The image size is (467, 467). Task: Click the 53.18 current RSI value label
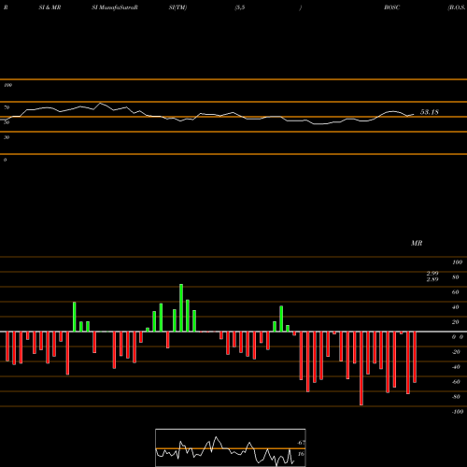point(430,112)
